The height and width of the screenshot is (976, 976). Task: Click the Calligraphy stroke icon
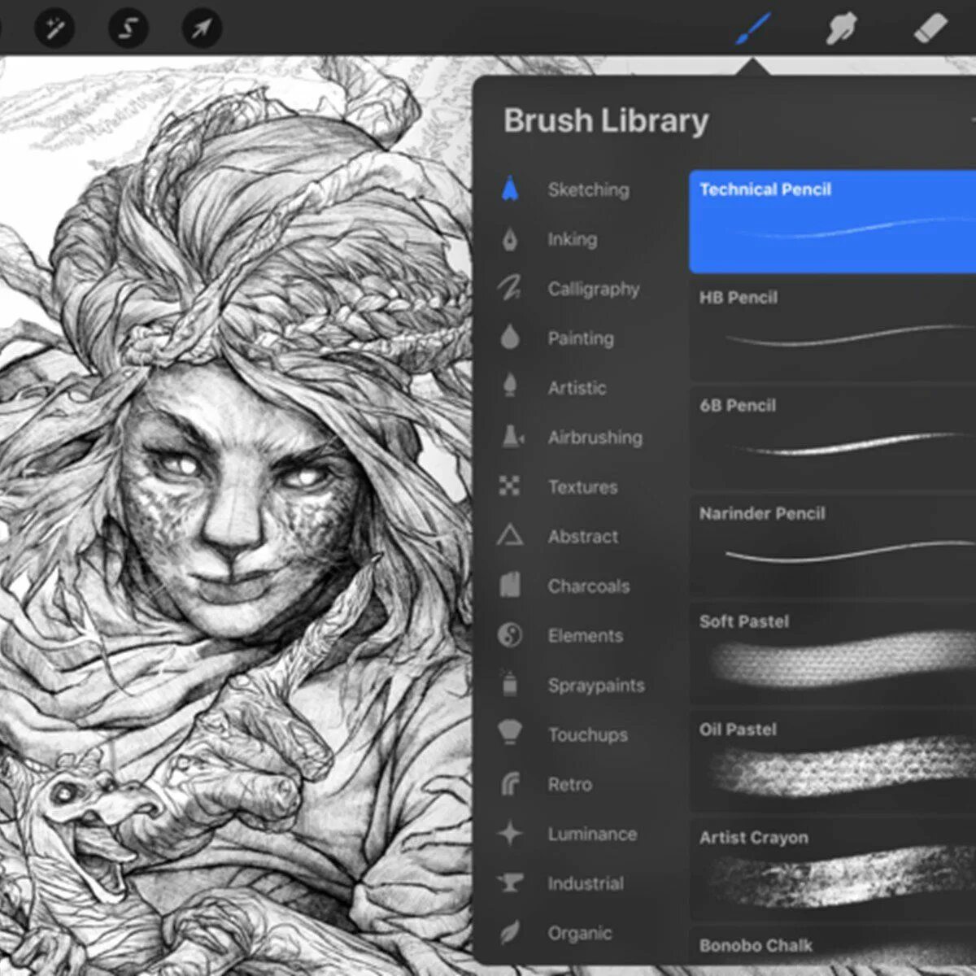pos(510,288)
